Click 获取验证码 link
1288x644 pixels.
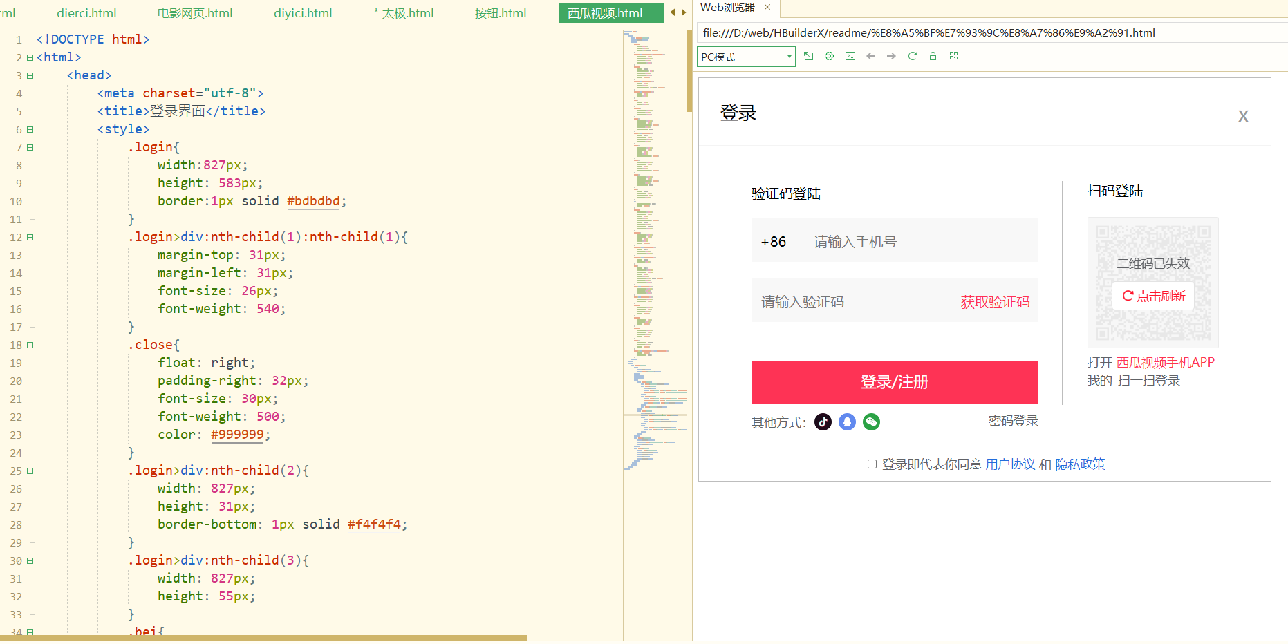coord(995,302)
